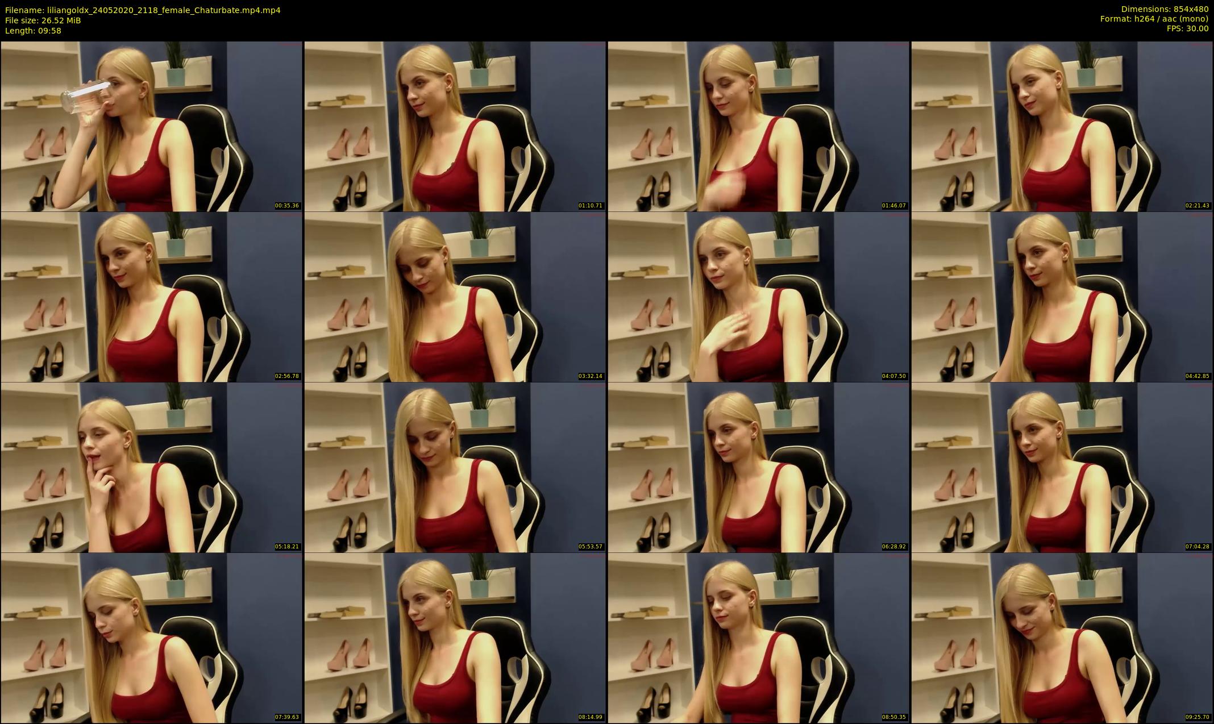The height and width of the screenshot is (724, 1214).
Task: Click the frame marked 02:21:43
Action: 1062,126
